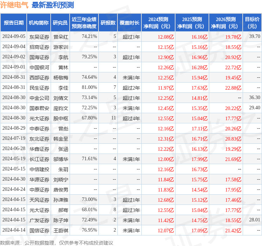Screen dimensions: 262x246
Task: Select the date cell 2024-06-28
Action: tap(14, 148)
